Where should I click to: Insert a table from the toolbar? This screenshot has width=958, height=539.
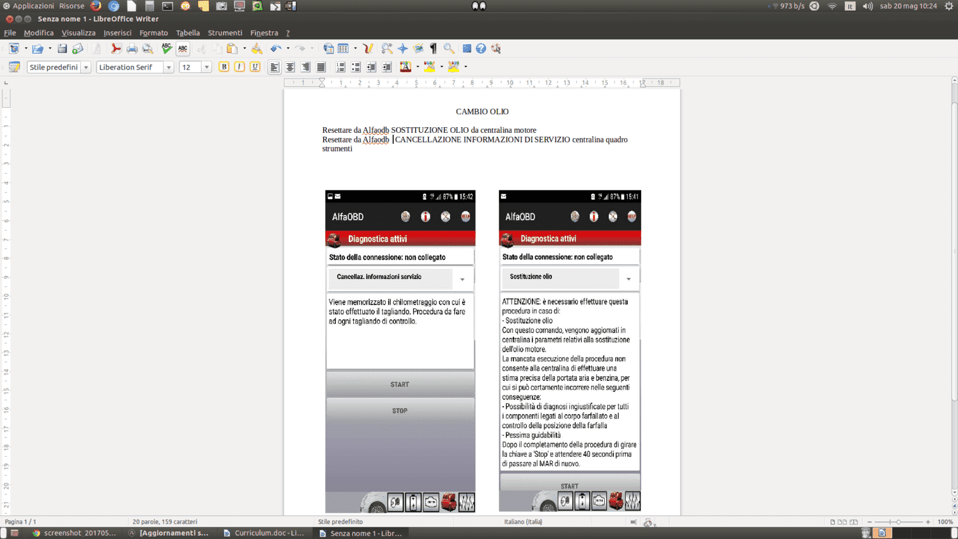344,49
